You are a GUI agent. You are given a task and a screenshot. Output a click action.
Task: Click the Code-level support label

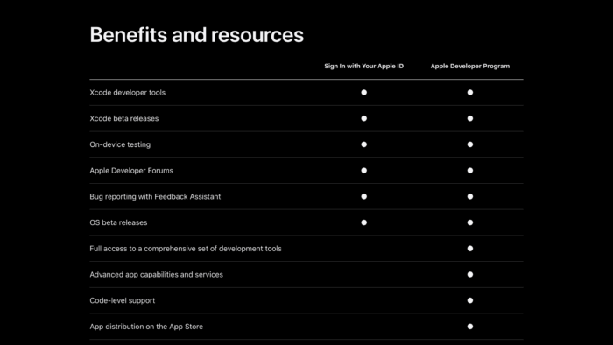click(123, 300)
